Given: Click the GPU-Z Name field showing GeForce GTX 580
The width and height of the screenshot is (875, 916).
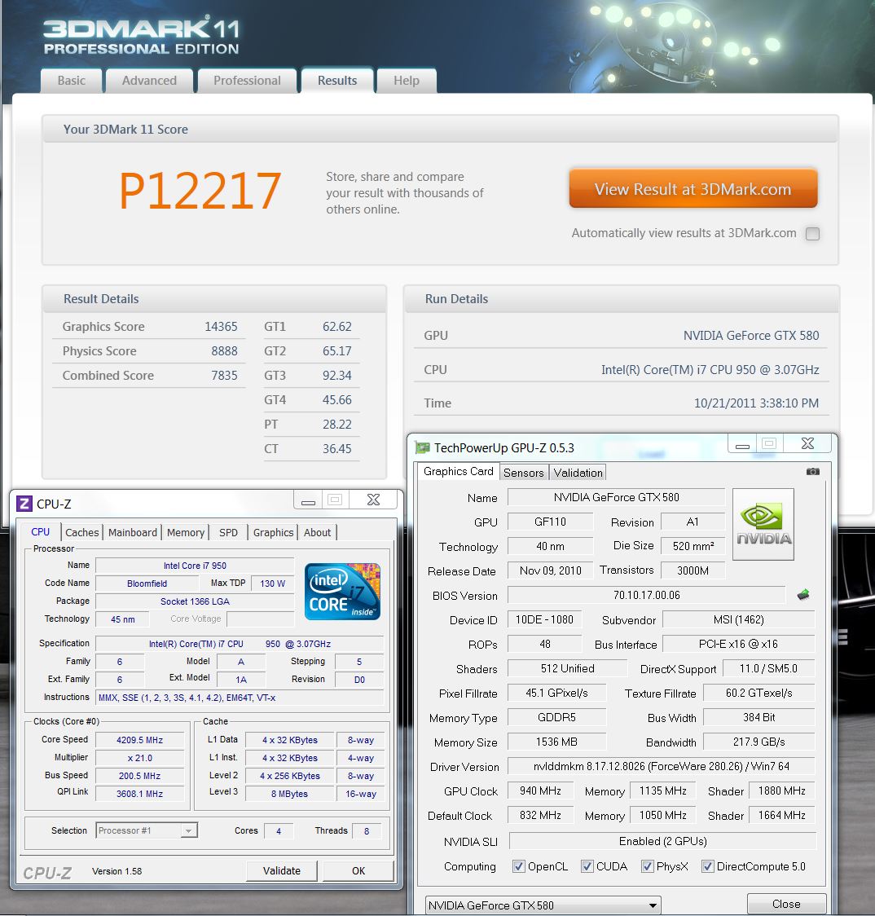Looking at the screenshot, I should click(616, 497).
